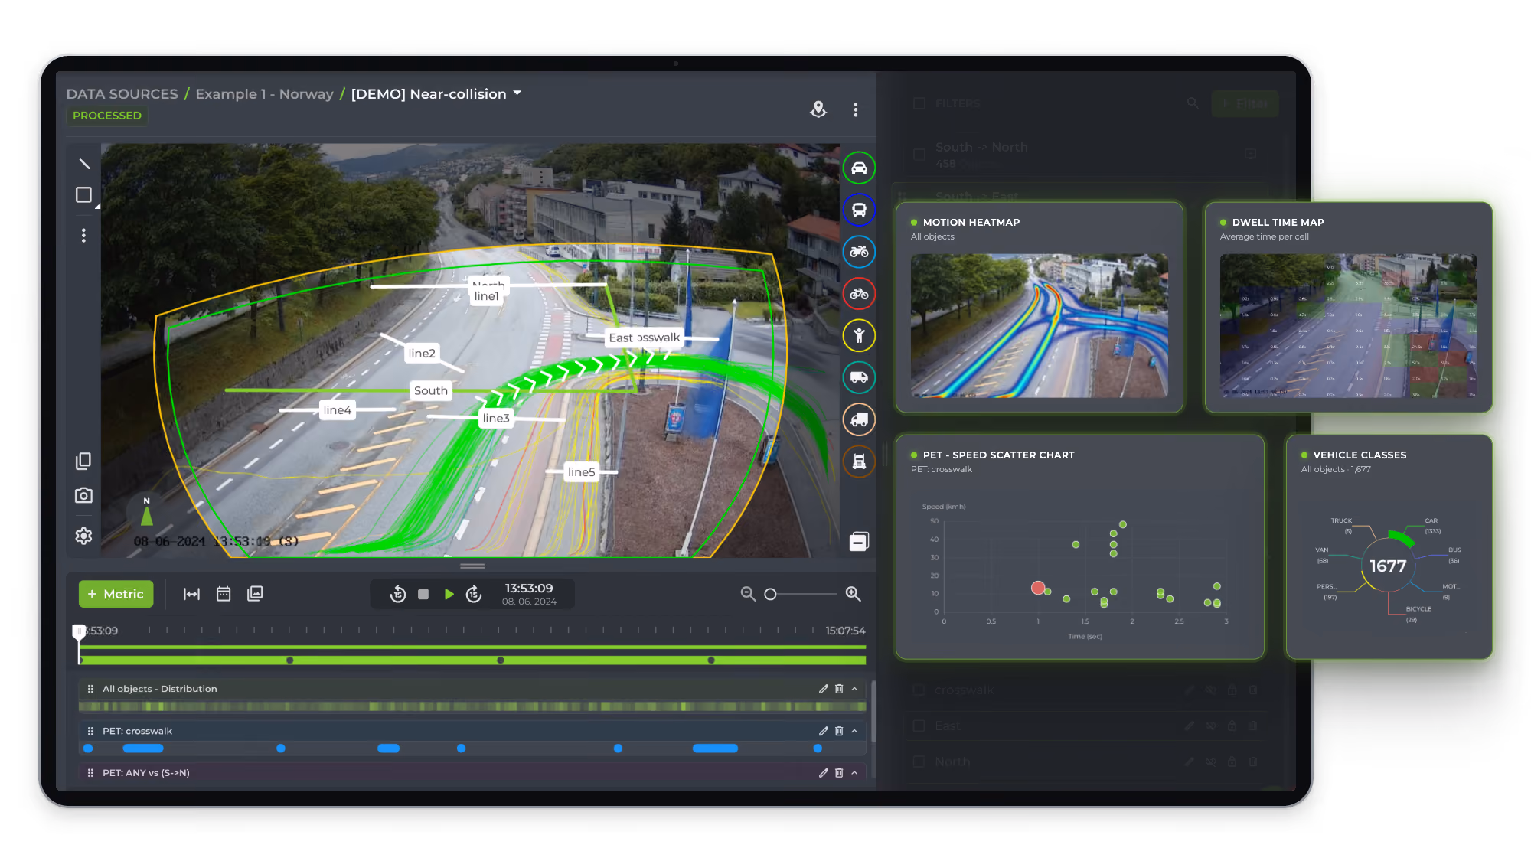The image size is (1531, 861).
Task: Take a snapshot with the camera icon
Action: tap(83, 496)
